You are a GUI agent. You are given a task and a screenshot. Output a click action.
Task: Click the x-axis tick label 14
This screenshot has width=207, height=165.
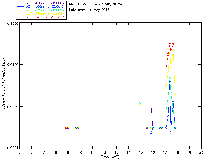pos(129,152)
